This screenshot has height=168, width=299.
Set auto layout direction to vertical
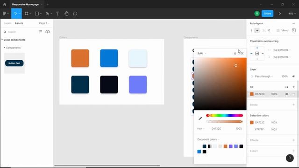[252, 30]
